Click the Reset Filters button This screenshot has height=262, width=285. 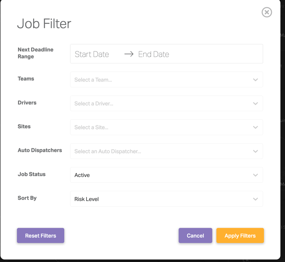tap(41, 235)
